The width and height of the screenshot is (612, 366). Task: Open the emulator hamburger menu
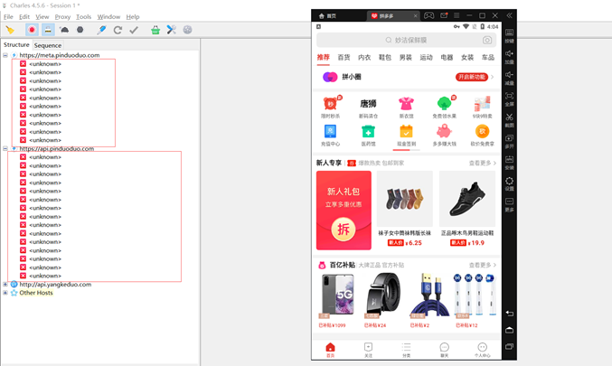pos(457,15)
